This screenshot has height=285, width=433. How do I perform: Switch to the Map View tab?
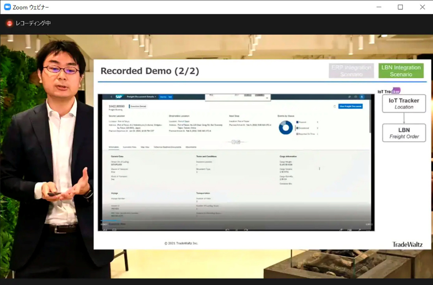tap(145, 147)
